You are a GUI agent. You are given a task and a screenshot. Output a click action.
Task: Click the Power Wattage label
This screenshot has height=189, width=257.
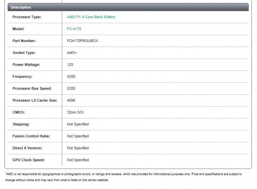click(x=26, y=65)
